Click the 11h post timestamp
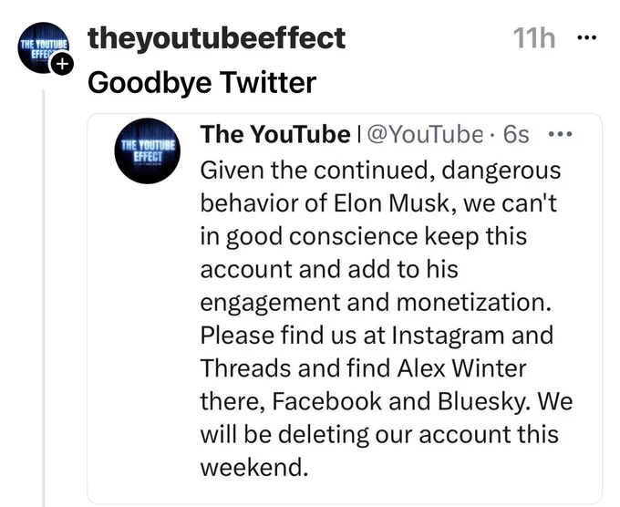The height and width of the screenshot is (507, 620). coord(534,38)
